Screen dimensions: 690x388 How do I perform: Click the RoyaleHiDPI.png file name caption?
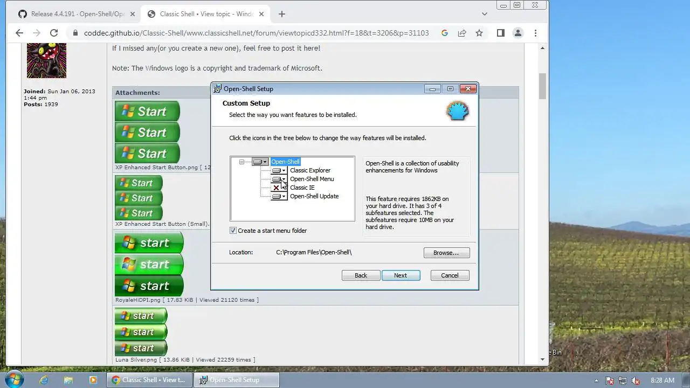[138, 300]
